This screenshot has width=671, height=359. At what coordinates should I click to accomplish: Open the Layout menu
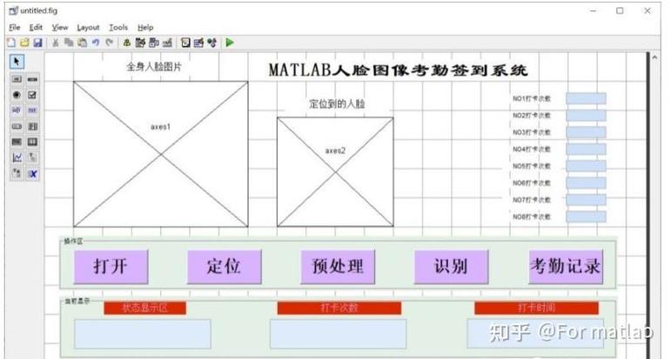tap(88, 27)
